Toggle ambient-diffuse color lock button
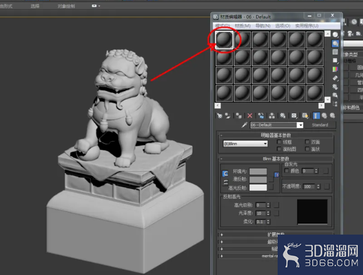This screenshot has height=275, width=363. click(225, 174)
